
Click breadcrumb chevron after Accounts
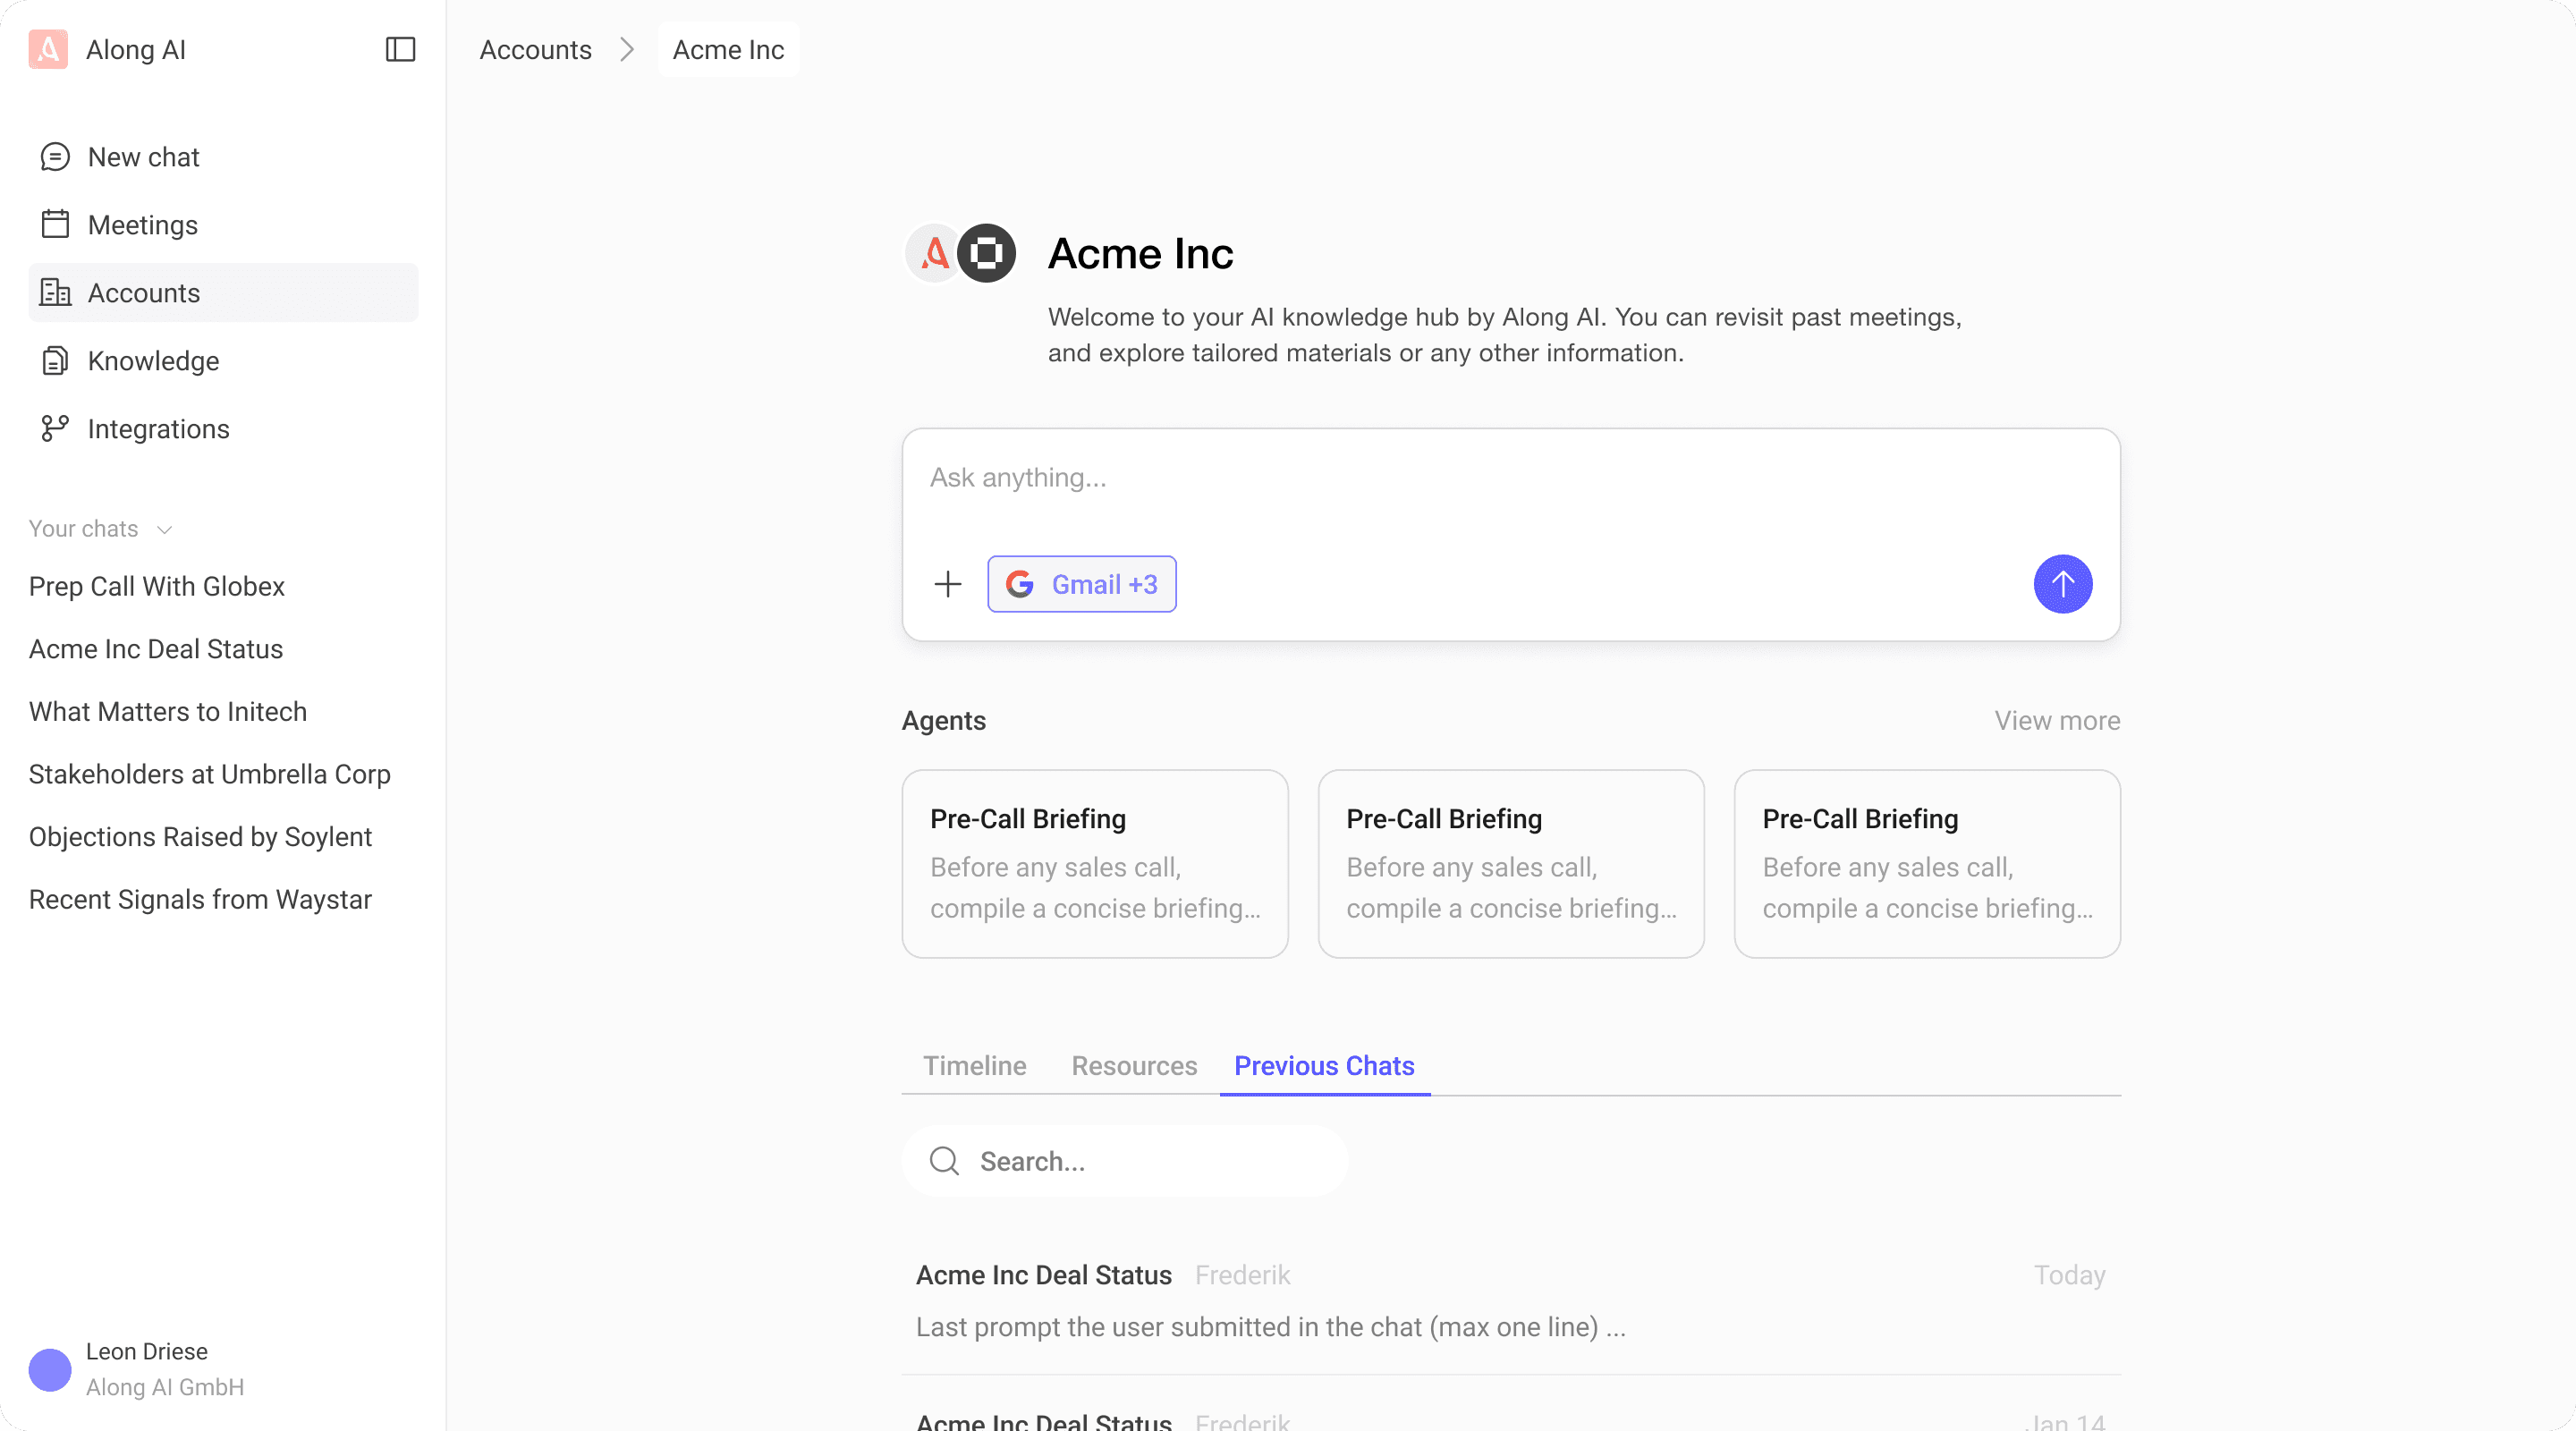(627, 49)
